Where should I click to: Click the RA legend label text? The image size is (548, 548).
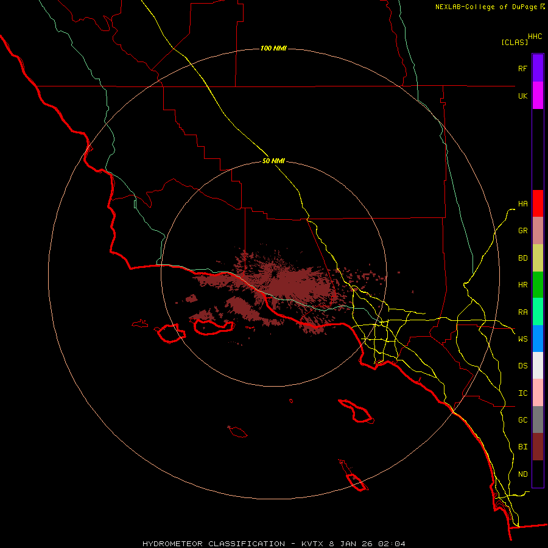[x=522, y=312]
